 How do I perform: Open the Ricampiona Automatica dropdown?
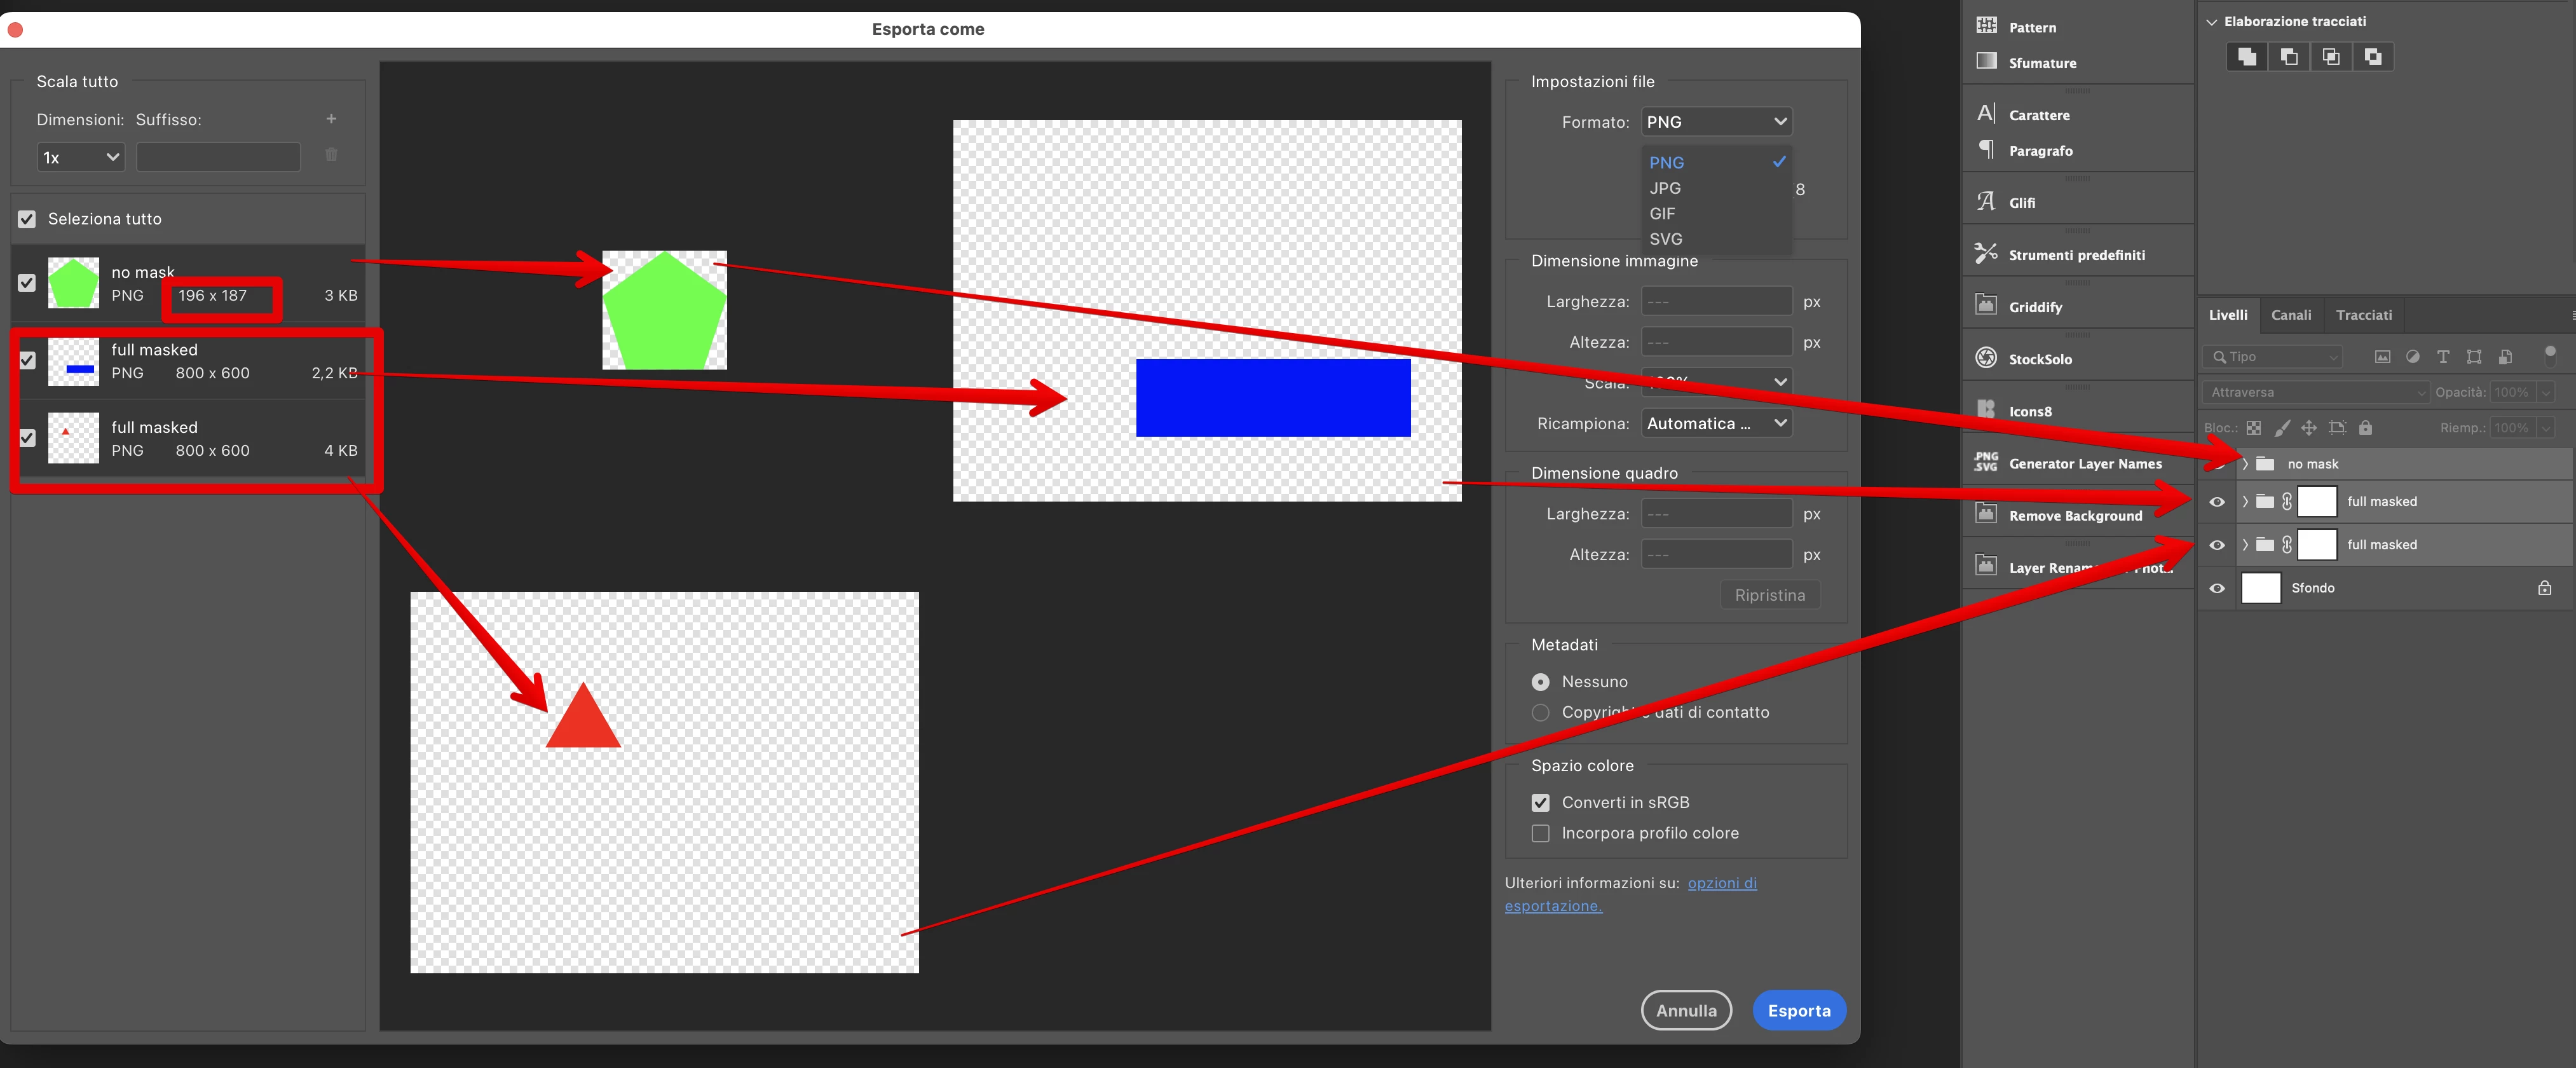[1717, 423]
